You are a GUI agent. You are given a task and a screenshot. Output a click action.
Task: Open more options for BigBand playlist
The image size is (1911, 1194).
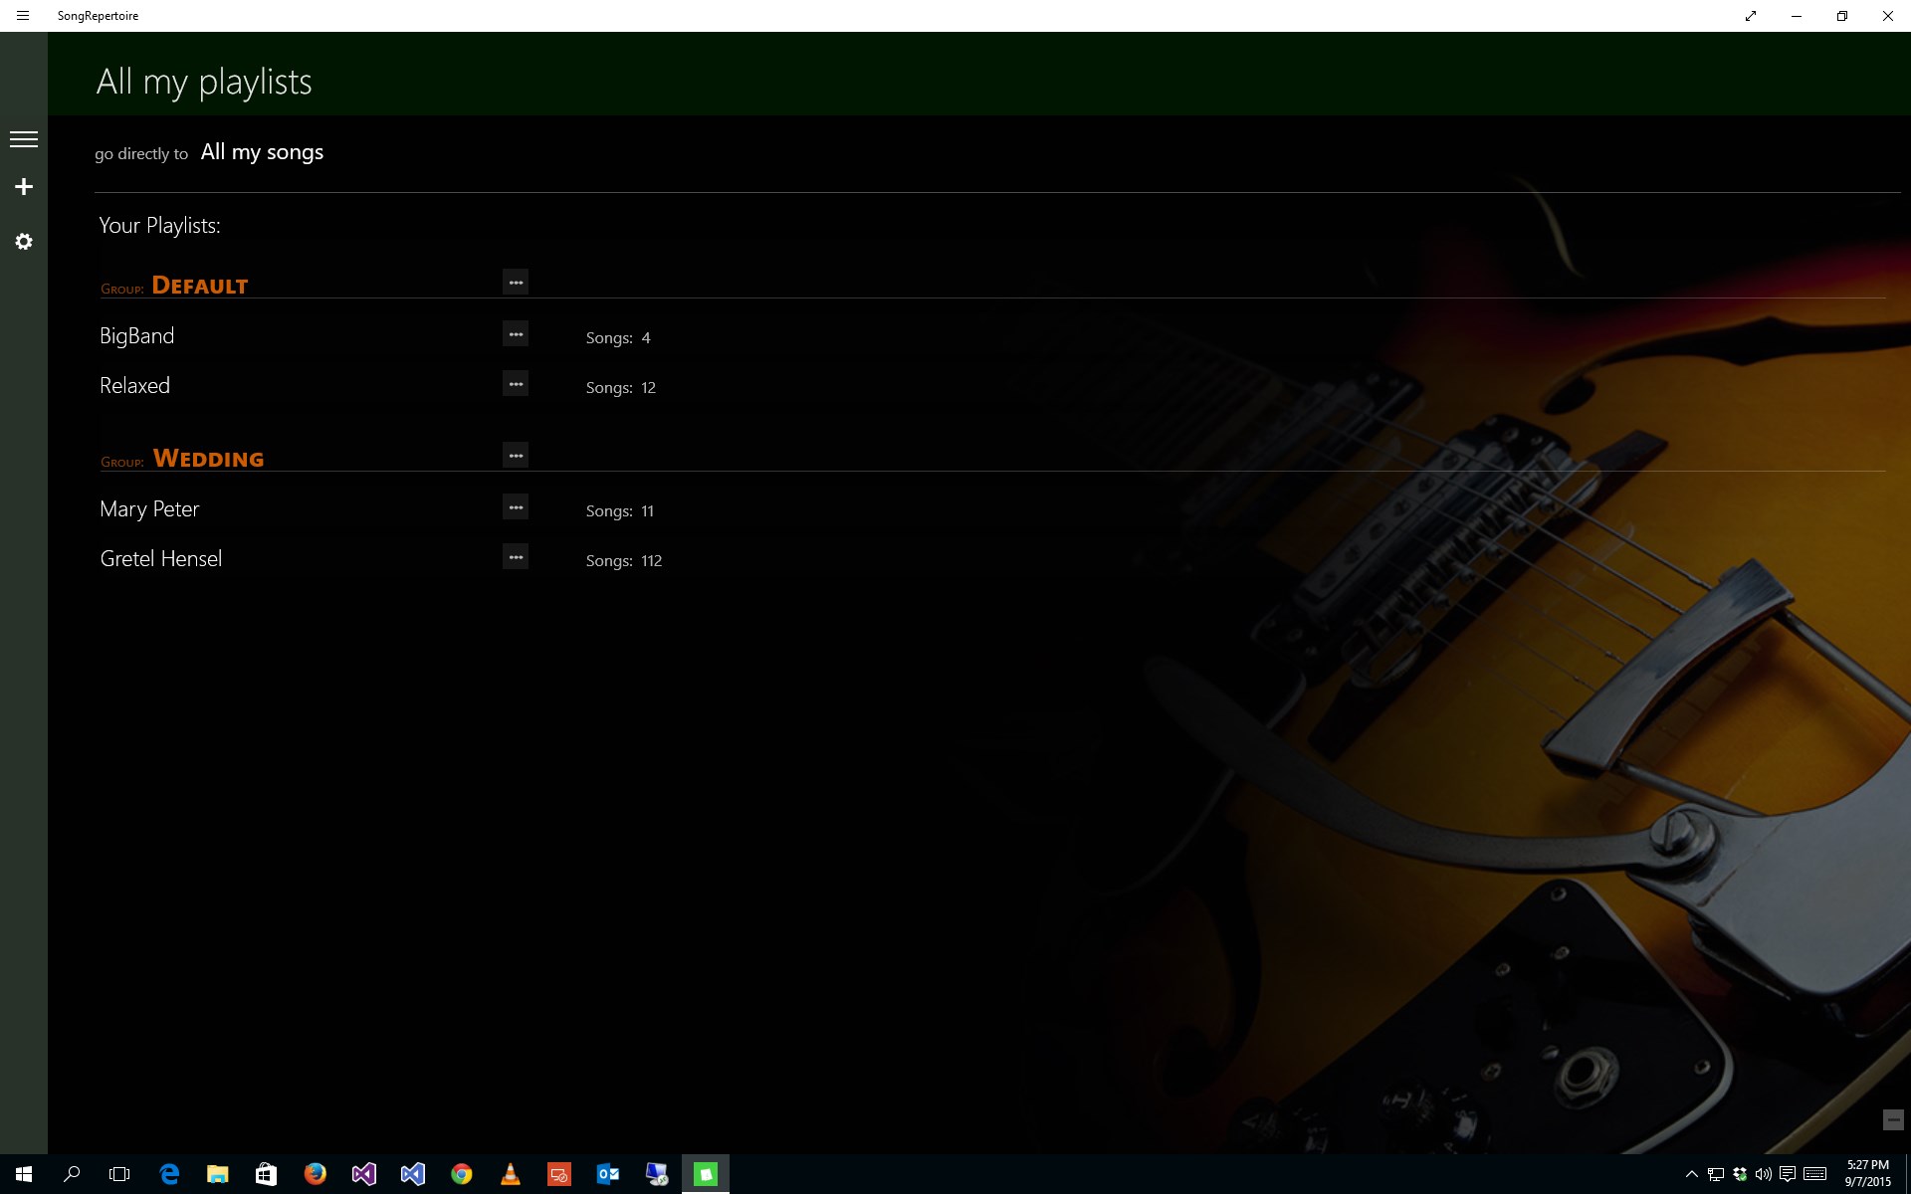(515, 334)
